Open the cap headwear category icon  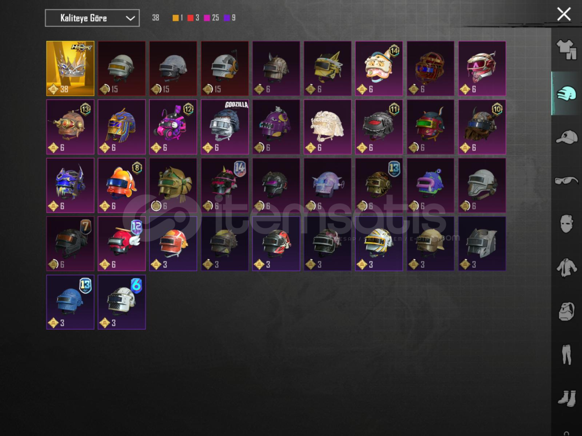pos(566,138)
